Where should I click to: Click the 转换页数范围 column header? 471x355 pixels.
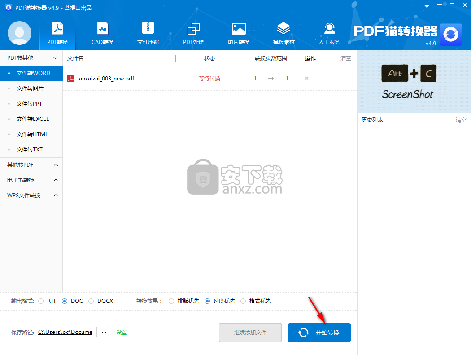point(270,58)
